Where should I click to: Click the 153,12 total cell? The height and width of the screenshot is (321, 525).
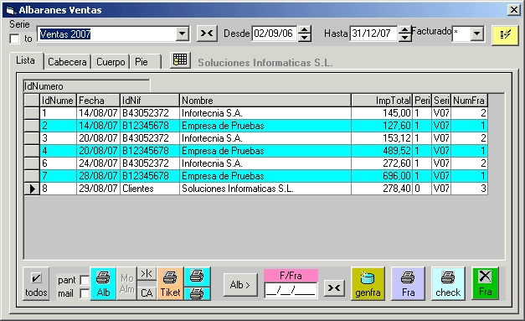pos(382,138)
